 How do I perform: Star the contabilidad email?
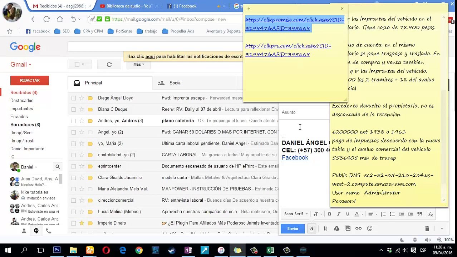(x=82, y=155)
